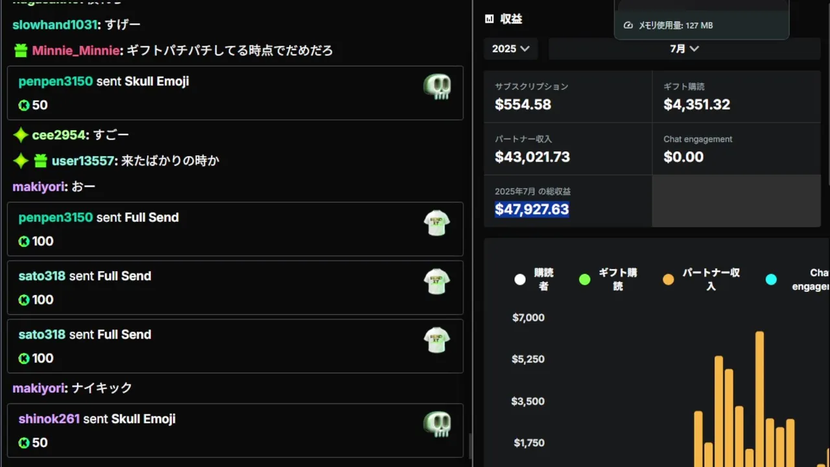Screen dimensions: 830x467
Task: Toggle the 購読者 series in the chart legend
Action: (520, 280)
